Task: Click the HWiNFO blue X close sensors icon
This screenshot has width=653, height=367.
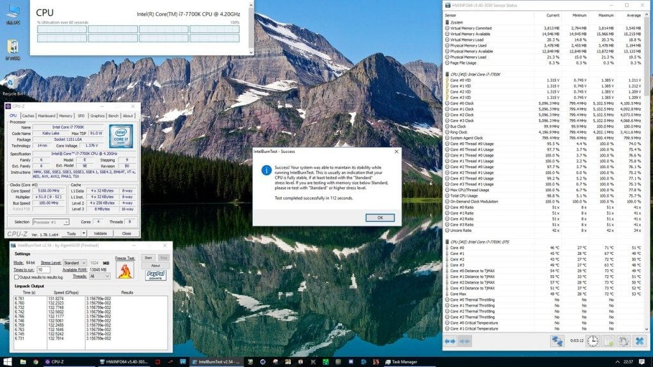Action: click(x=640, y=342)
